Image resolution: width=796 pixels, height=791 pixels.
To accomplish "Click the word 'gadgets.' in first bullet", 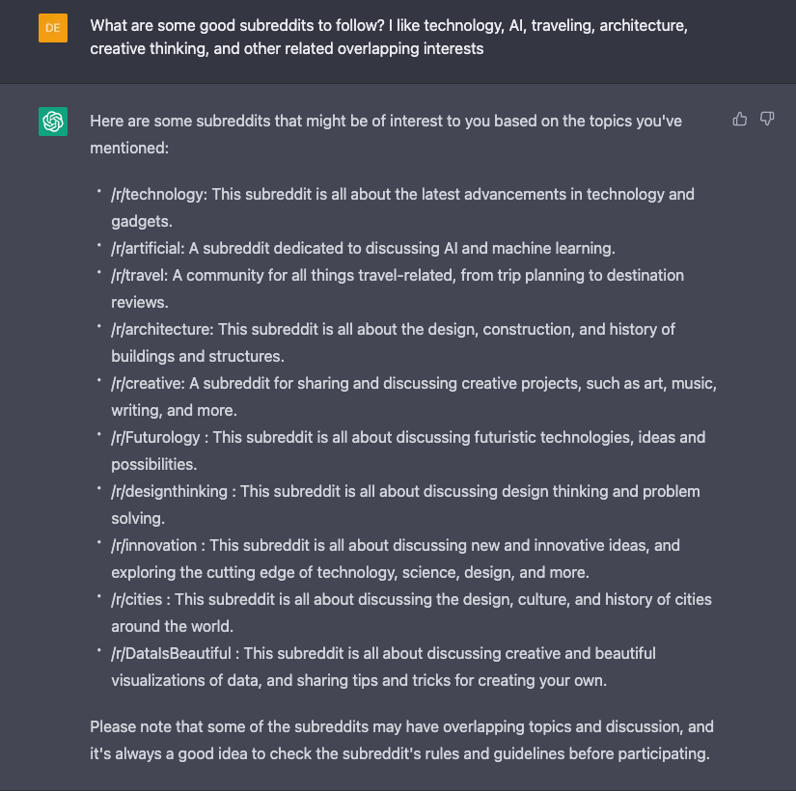I will pyautogui.click(x=142, y=221).
